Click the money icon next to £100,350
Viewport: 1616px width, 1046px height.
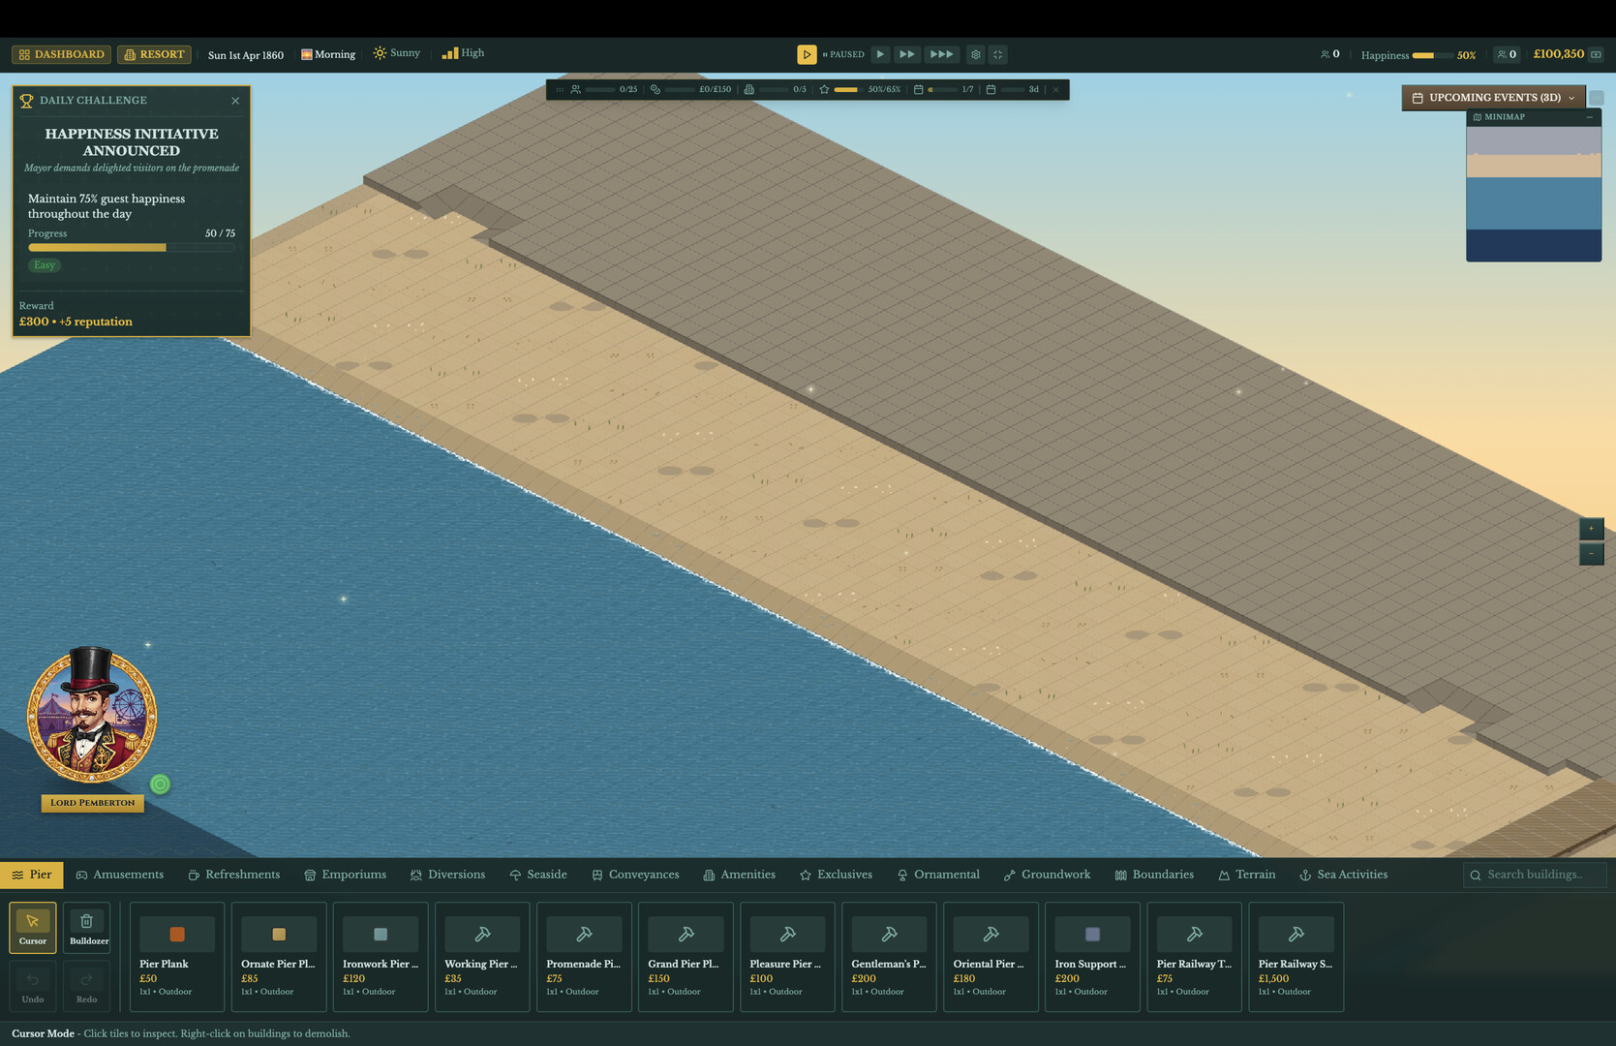1597,54
